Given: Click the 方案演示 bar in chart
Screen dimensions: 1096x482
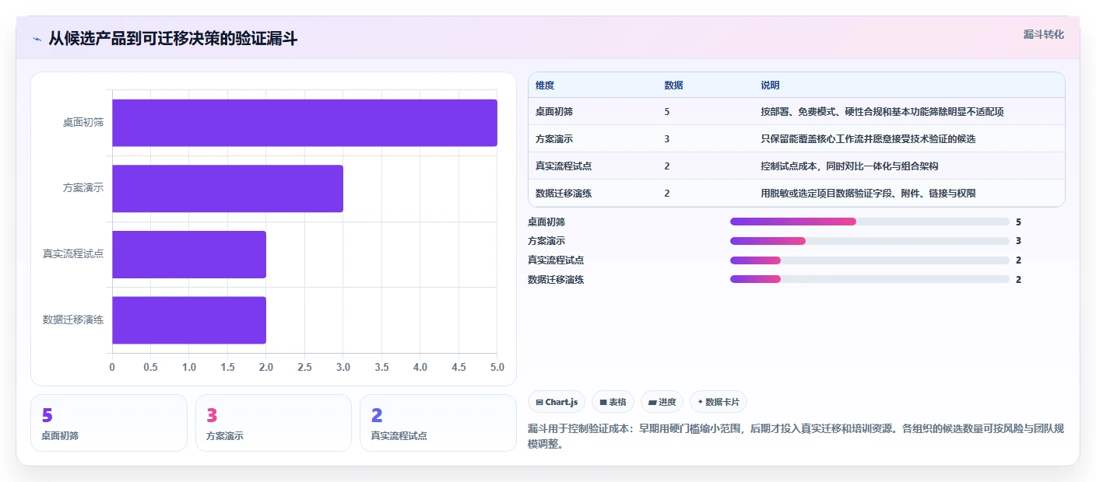Looking at the screenshot, I should pyautogui.click(x=227, y=188).
